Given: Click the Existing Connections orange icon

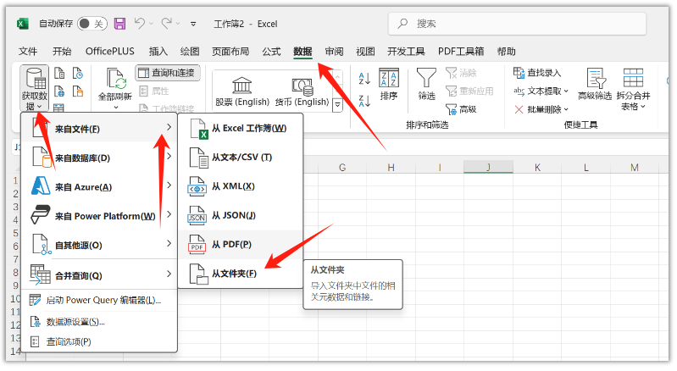Looking at the screenshot, I should pos(78,91).
